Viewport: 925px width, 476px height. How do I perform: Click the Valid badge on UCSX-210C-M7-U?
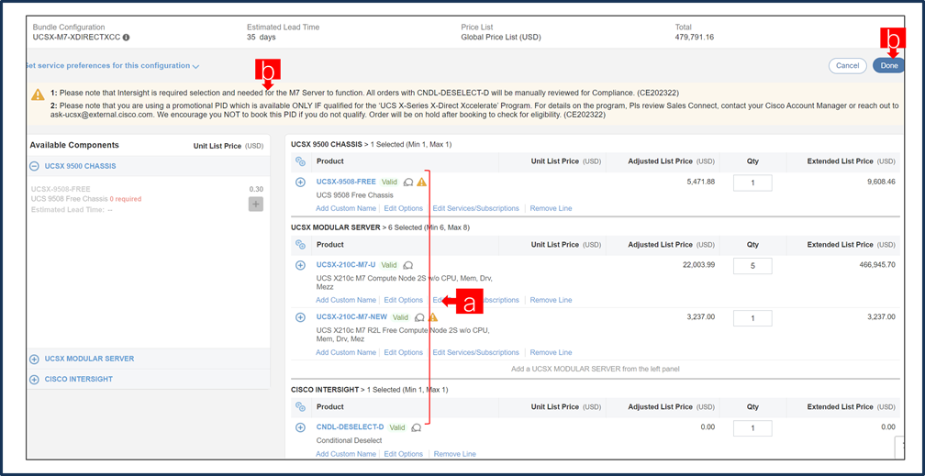pyautogui.click(x=389, y=265)
